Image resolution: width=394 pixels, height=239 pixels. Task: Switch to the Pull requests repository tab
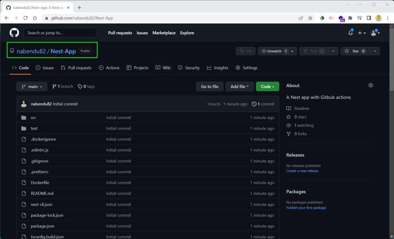point(76,68)
